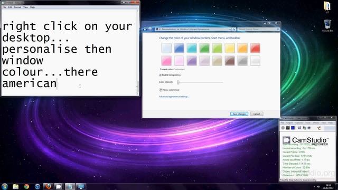Click CamStudio's blue stop recording button
The image size is (338, 190).
point(293,128)
